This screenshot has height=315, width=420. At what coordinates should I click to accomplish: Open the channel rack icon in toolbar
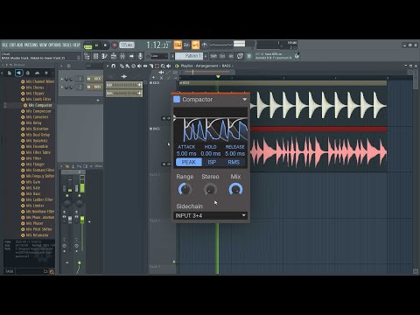point(95,56)
